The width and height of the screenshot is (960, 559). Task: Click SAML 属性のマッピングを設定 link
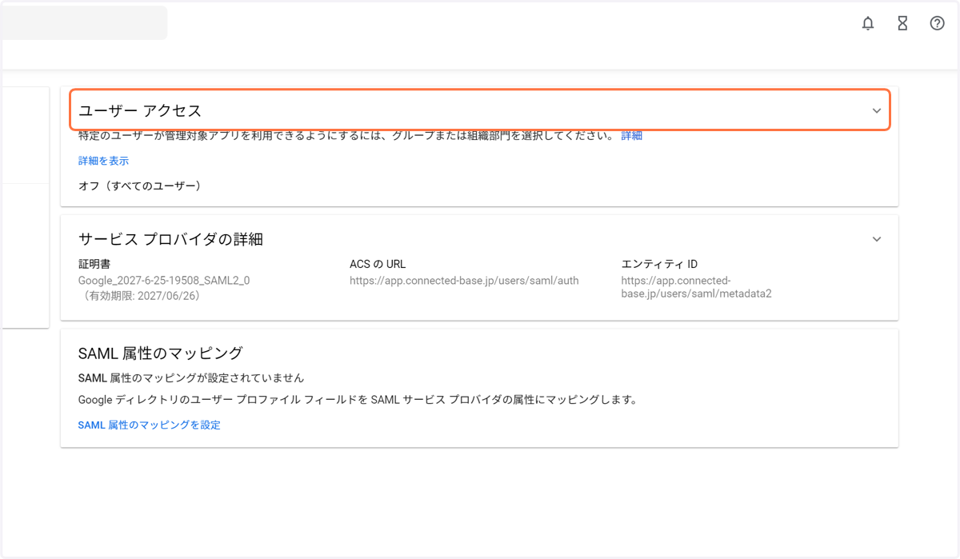pos(149,425)
